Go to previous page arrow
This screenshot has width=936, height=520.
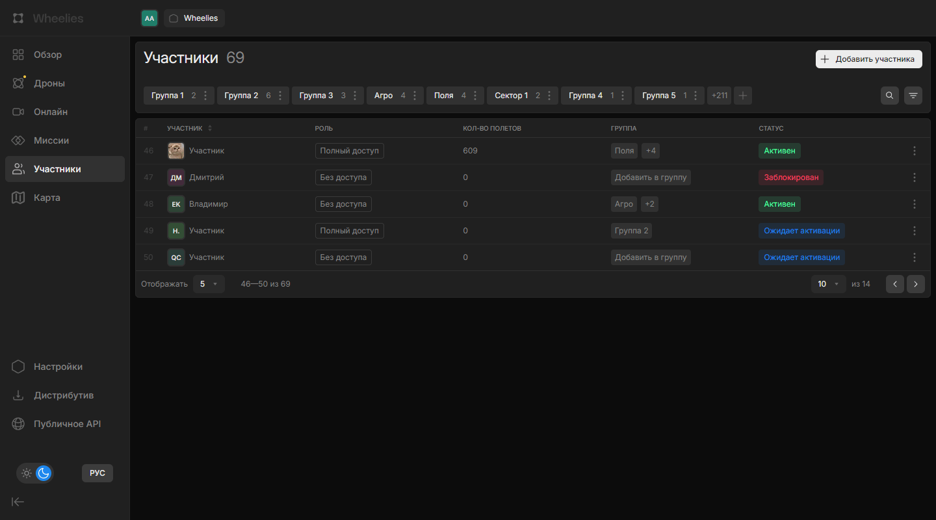tap(895, 284)
